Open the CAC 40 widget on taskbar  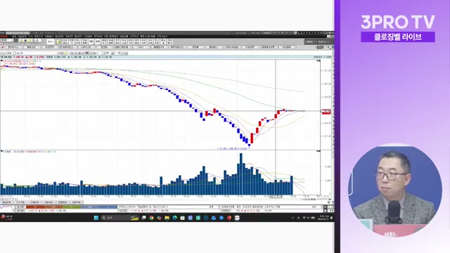coord(7,217)
